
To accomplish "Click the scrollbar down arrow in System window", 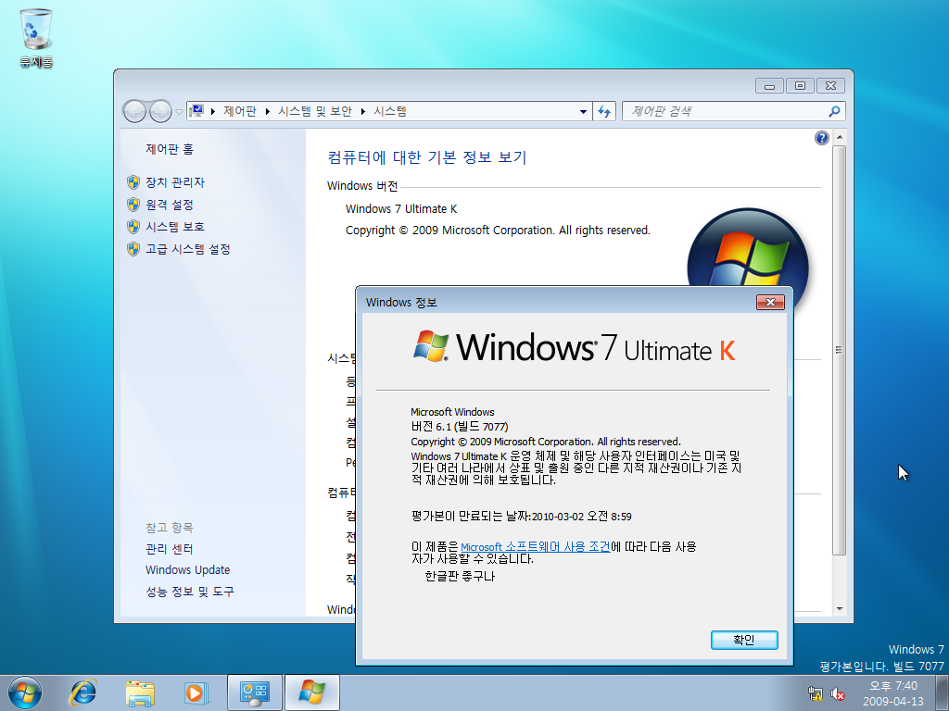I will [839, 609].
